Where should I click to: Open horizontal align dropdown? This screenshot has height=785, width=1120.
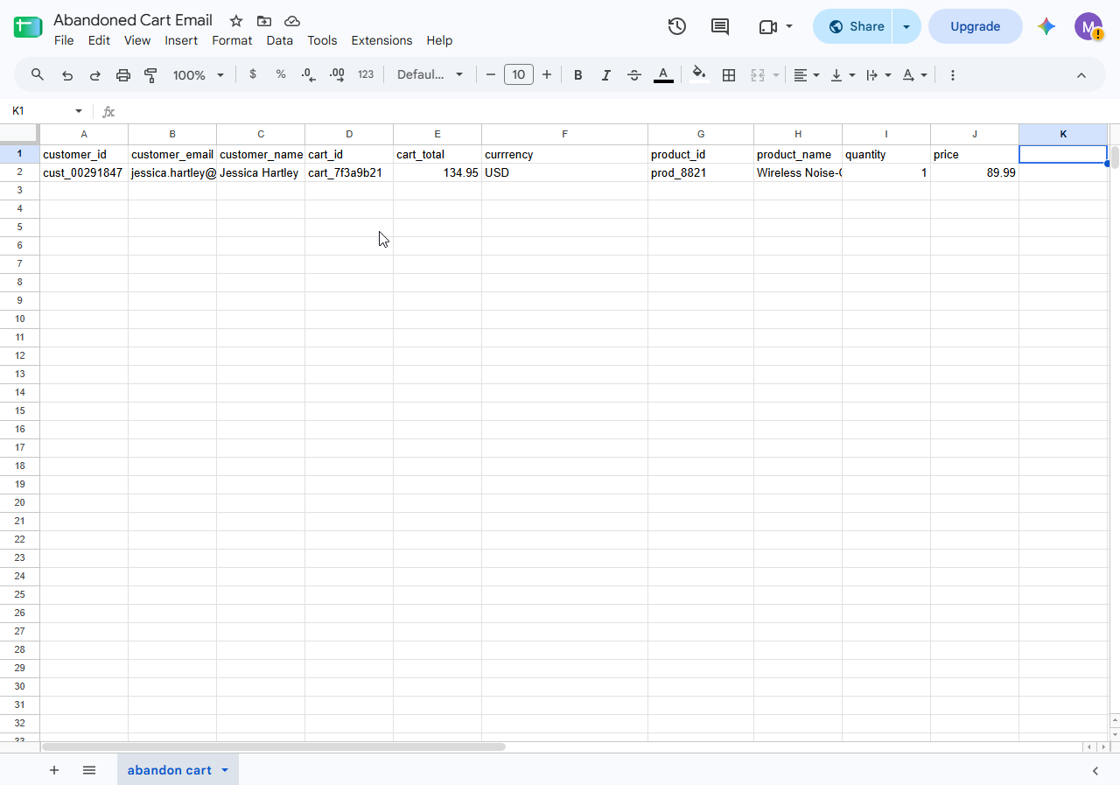coord(806,75)
